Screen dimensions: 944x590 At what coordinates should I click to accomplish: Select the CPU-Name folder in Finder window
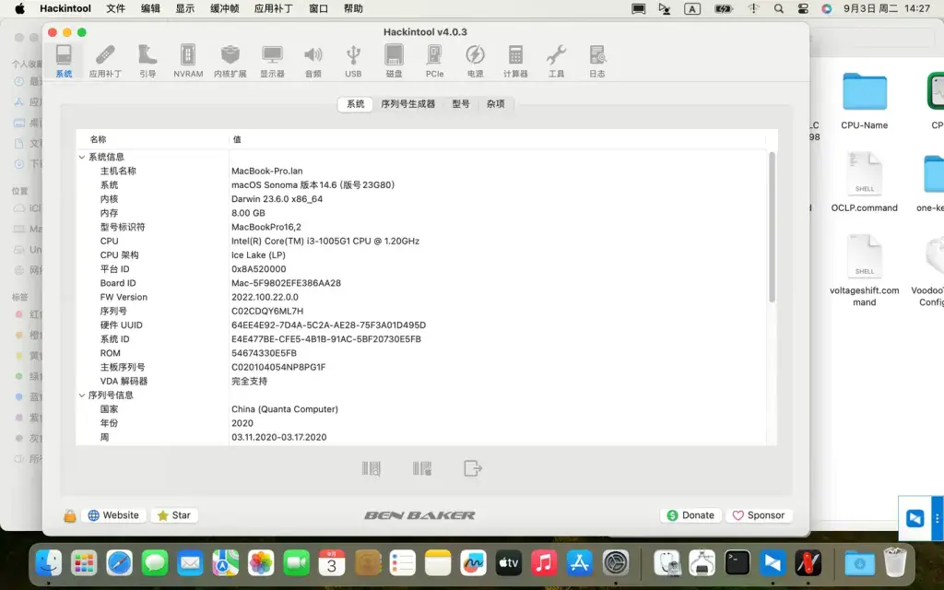click(x=865, y=100)
